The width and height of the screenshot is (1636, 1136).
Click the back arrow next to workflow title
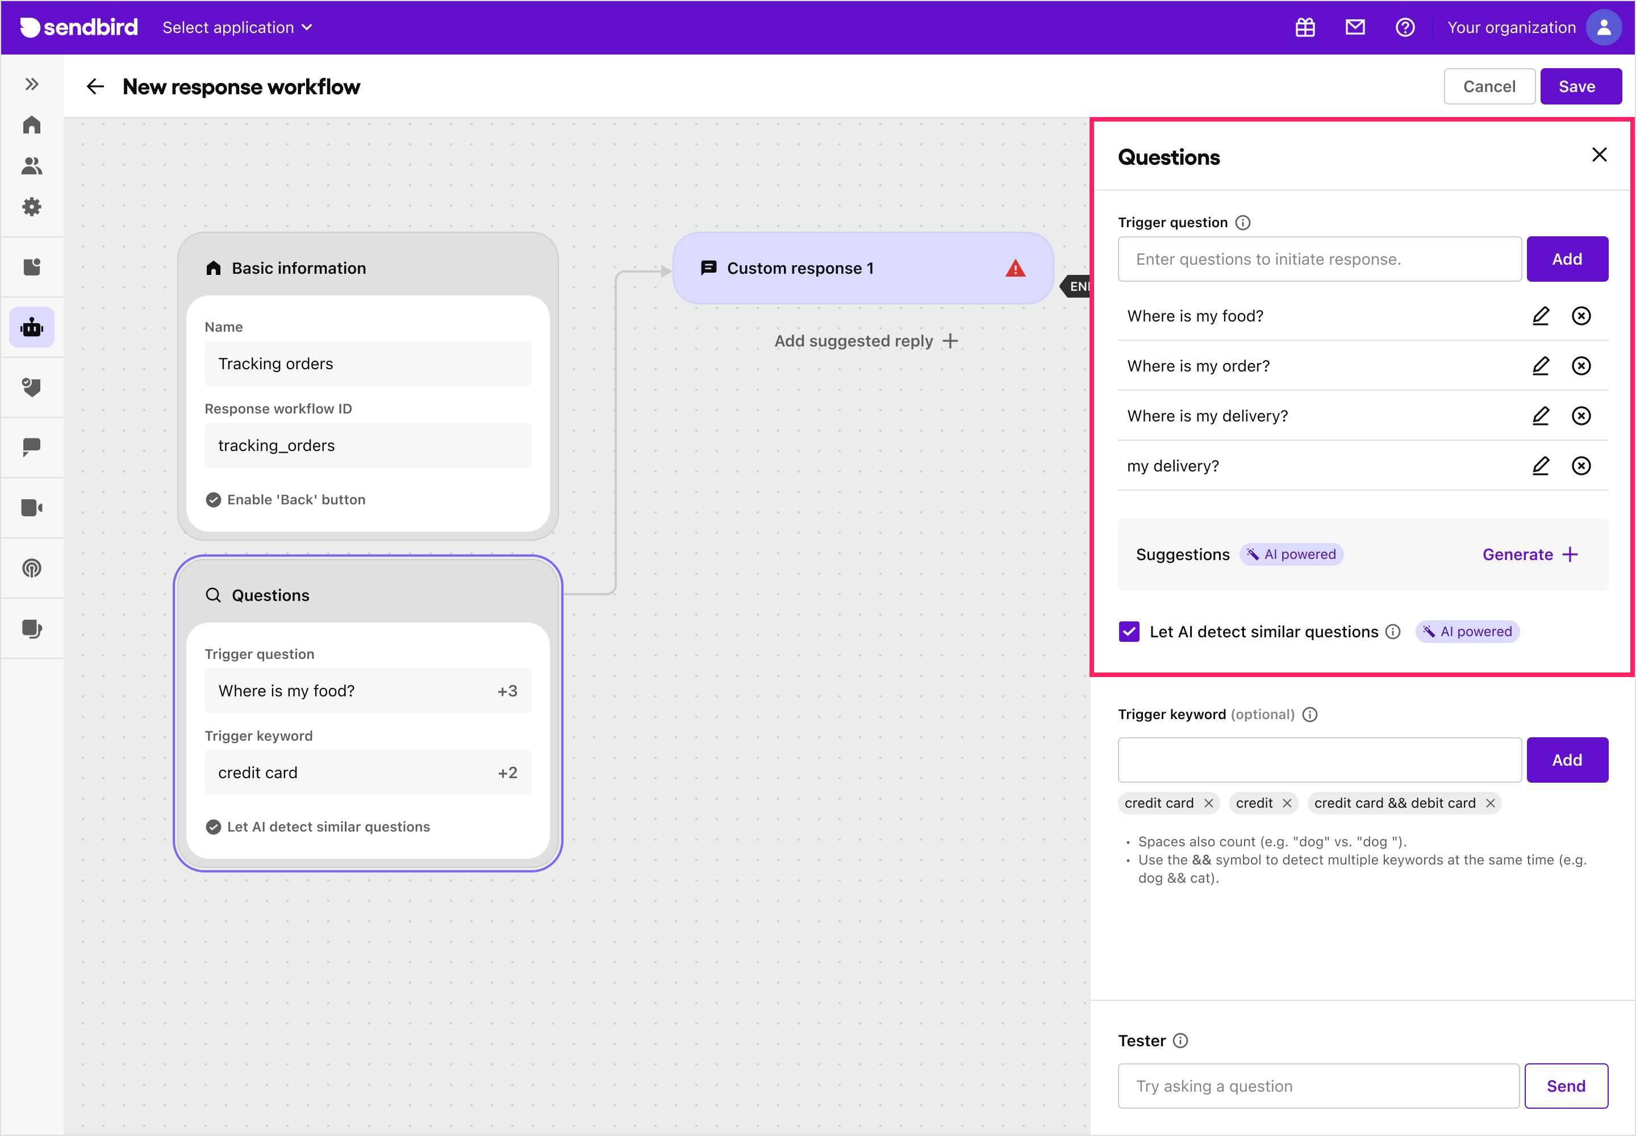point(95,87)
